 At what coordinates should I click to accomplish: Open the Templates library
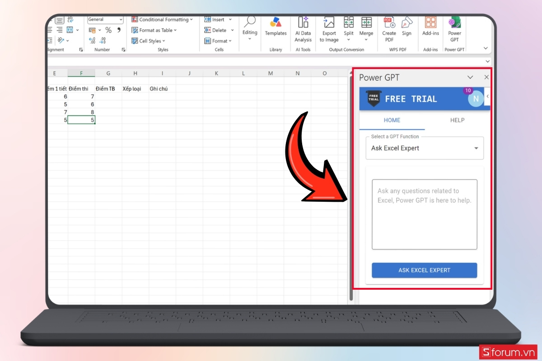[x=276, y=27]
